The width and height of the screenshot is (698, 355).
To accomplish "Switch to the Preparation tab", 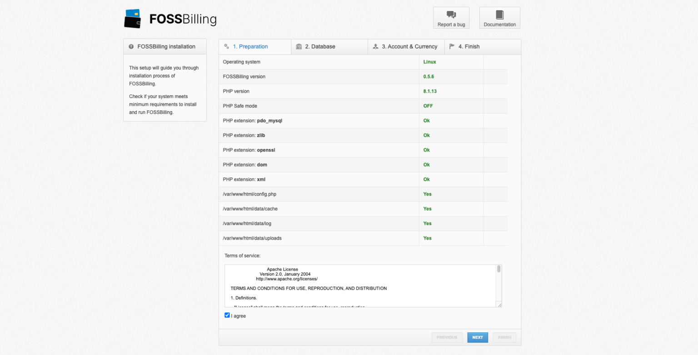I will (250, 46).
